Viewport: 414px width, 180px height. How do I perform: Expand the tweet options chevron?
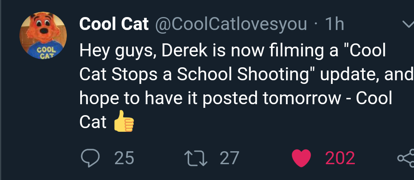coord(408,24)
